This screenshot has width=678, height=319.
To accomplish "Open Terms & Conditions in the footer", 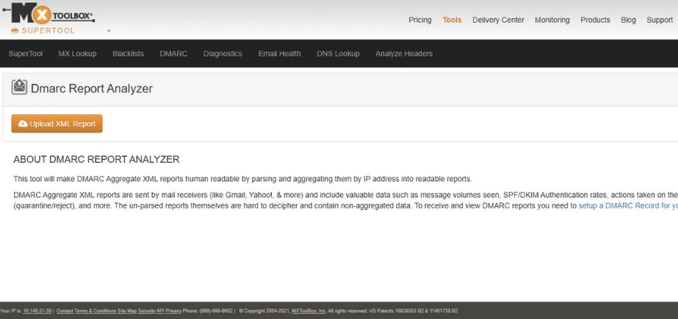I will tap(95, 311).
